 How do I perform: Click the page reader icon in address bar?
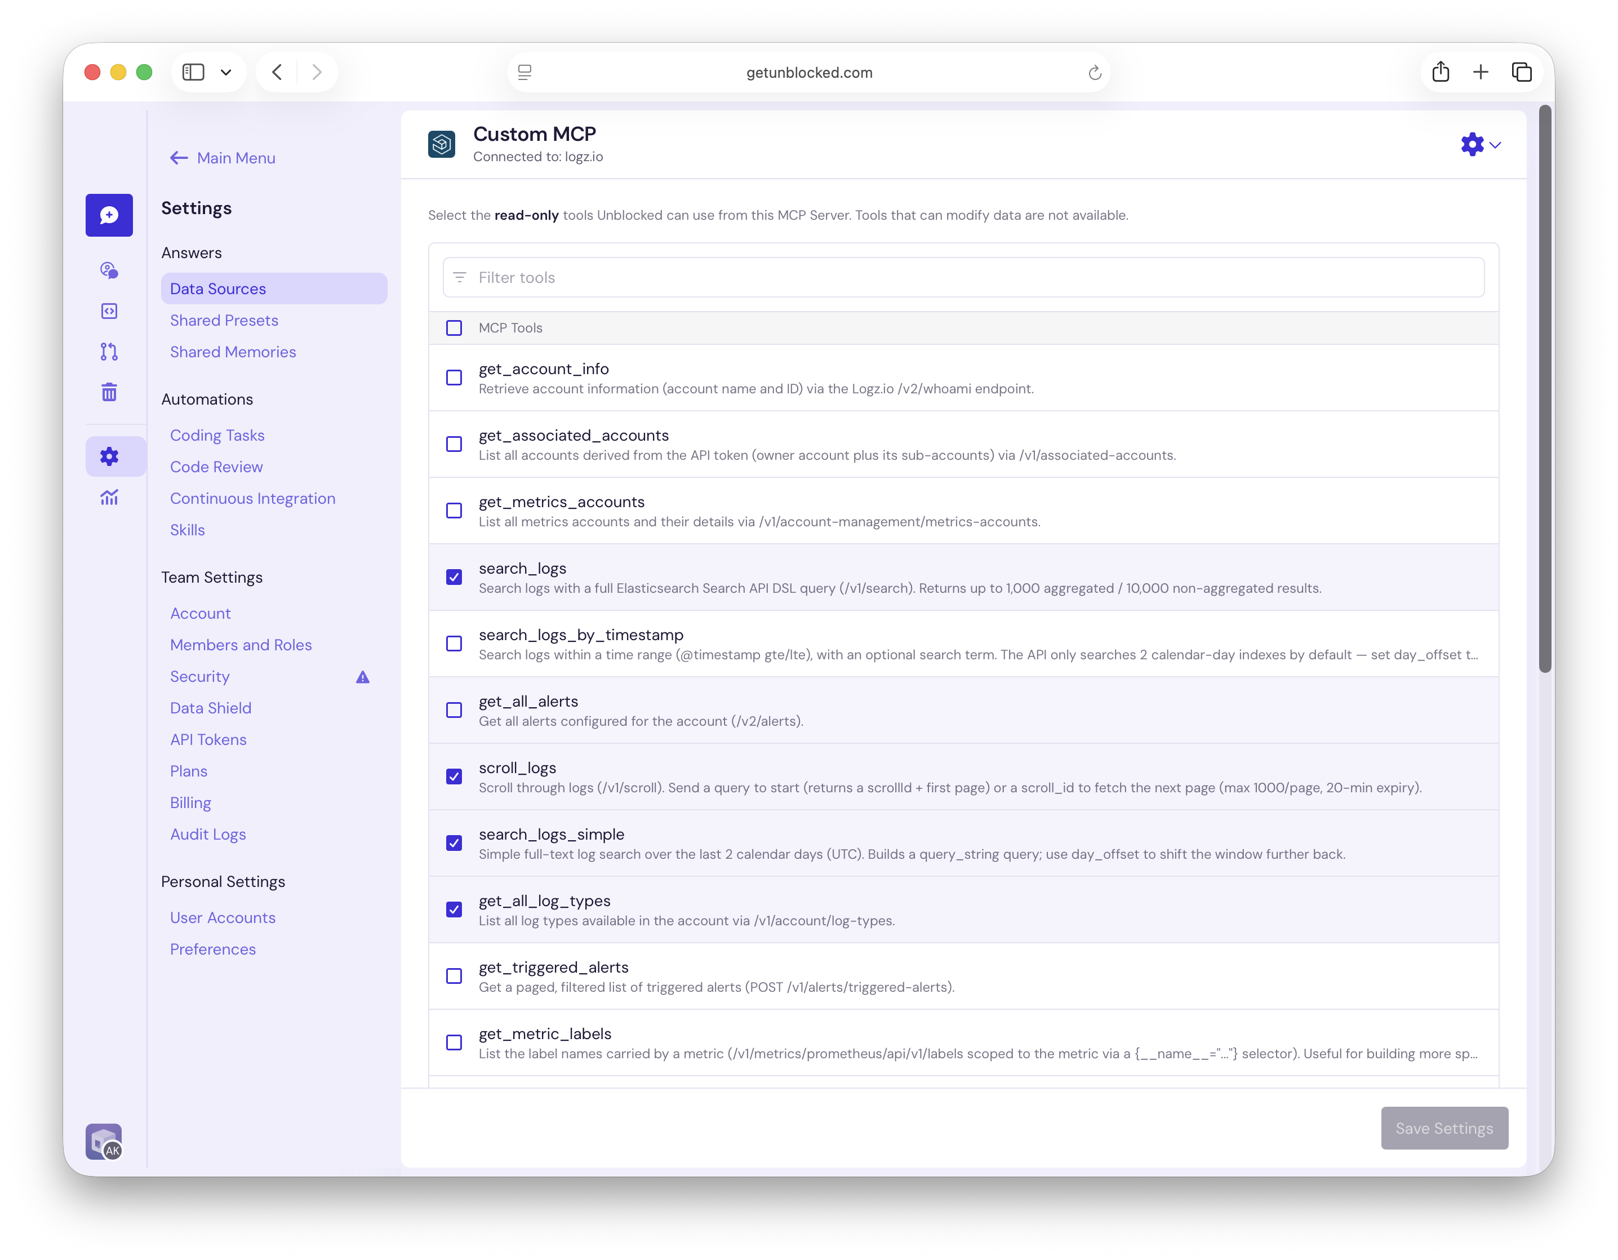[x=524, y=73]
